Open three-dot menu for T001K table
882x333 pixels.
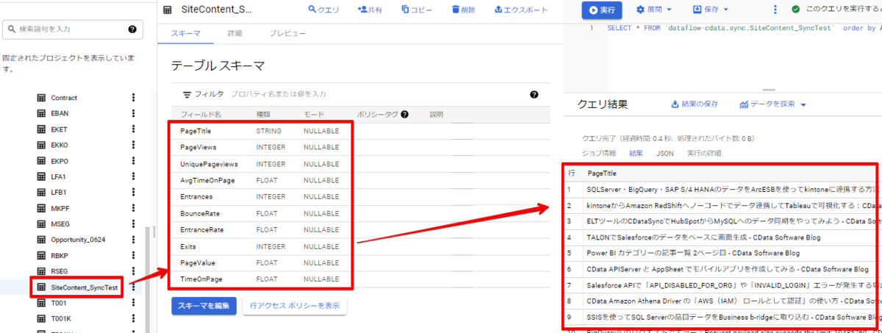click(133, 319)
